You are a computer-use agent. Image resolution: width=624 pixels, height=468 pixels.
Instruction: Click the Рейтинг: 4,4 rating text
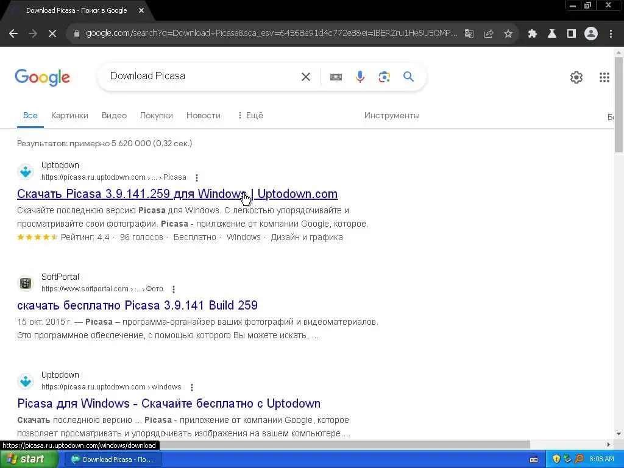tap(85, 237)
